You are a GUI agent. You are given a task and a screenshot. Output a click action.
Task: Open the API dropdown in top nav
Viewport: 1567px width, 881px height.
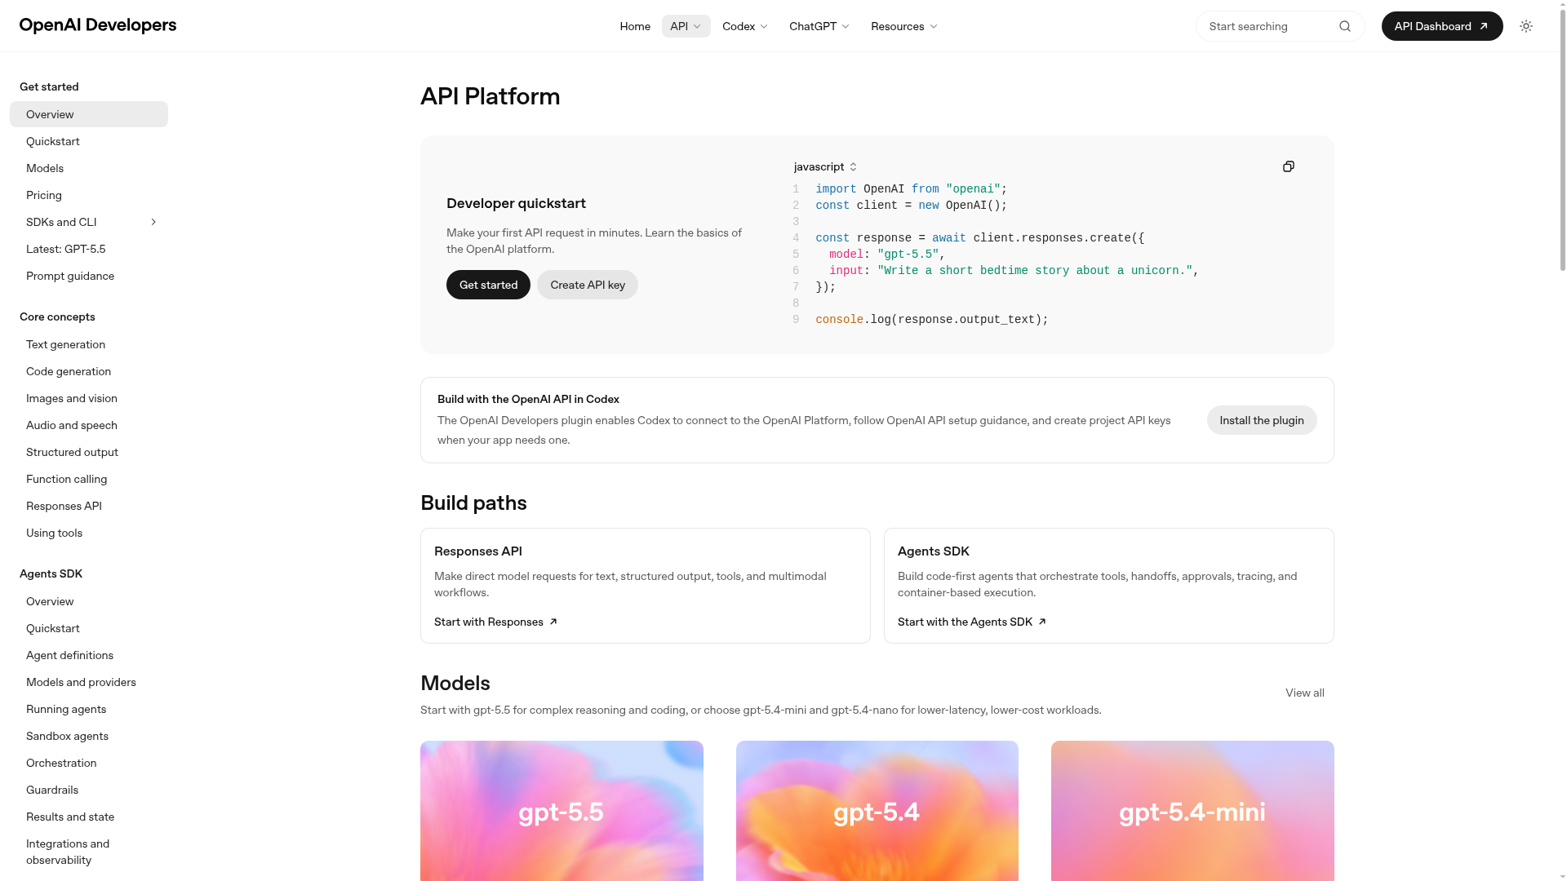686,26
